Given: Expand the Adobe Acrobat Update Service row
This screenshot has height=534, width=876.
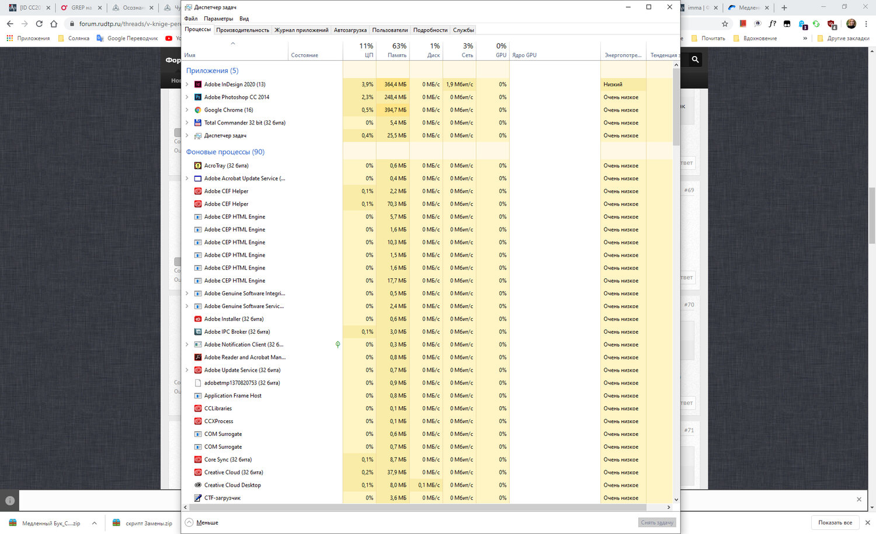Looking at the screenshot, I should pyautogui.click(x=187, y=179).
